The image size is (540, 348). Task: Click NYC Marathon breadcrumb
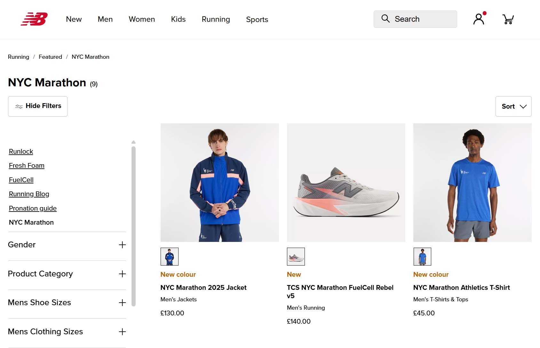coord(91,57)
